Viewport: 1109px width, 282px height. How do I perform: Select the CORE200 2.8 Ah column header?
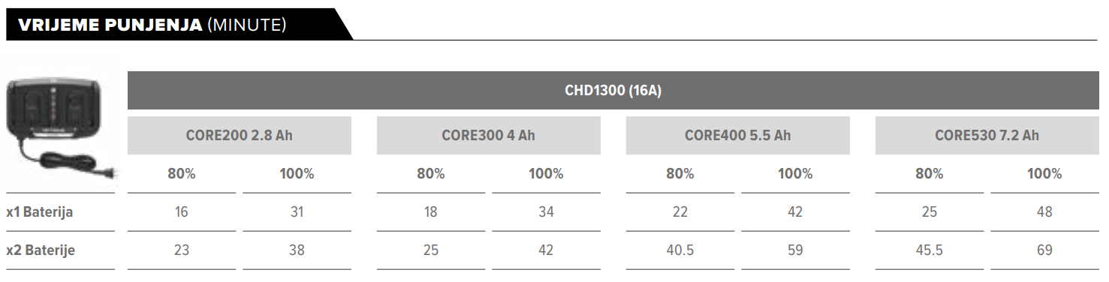tap(240, 136)
